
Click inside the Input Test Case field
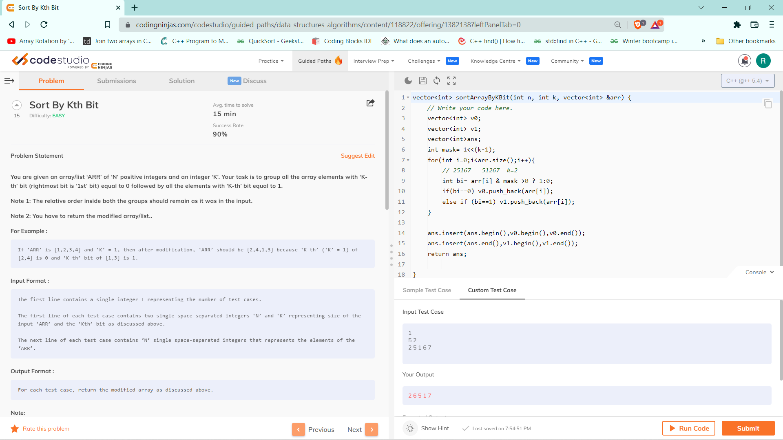pyautogui.click(x=586, y=343)
